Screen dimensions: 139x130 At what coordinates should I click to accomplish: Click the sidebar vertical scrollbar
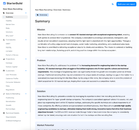(30, 56)
